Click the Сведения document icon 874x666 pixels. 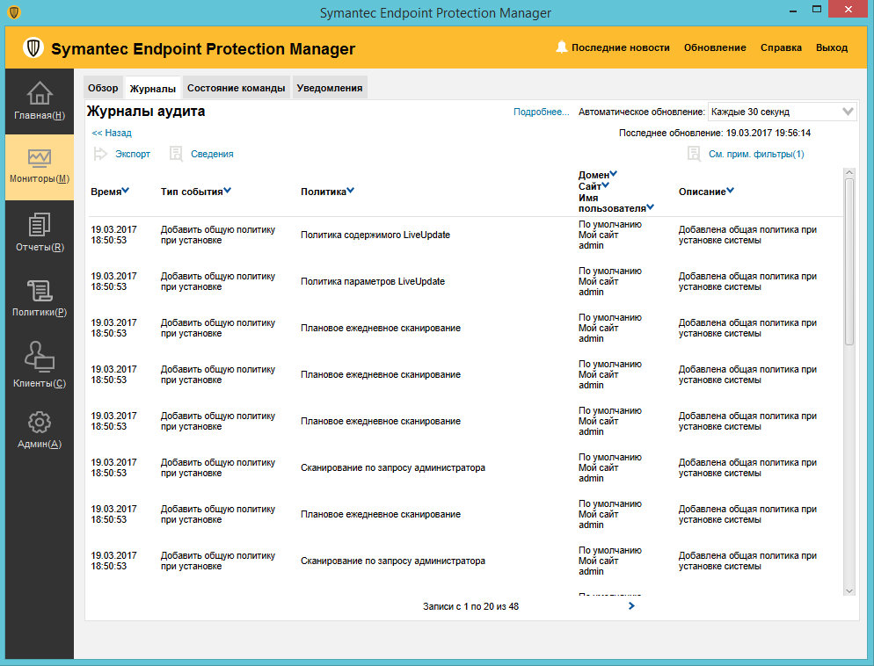click(x=176, y=155)
